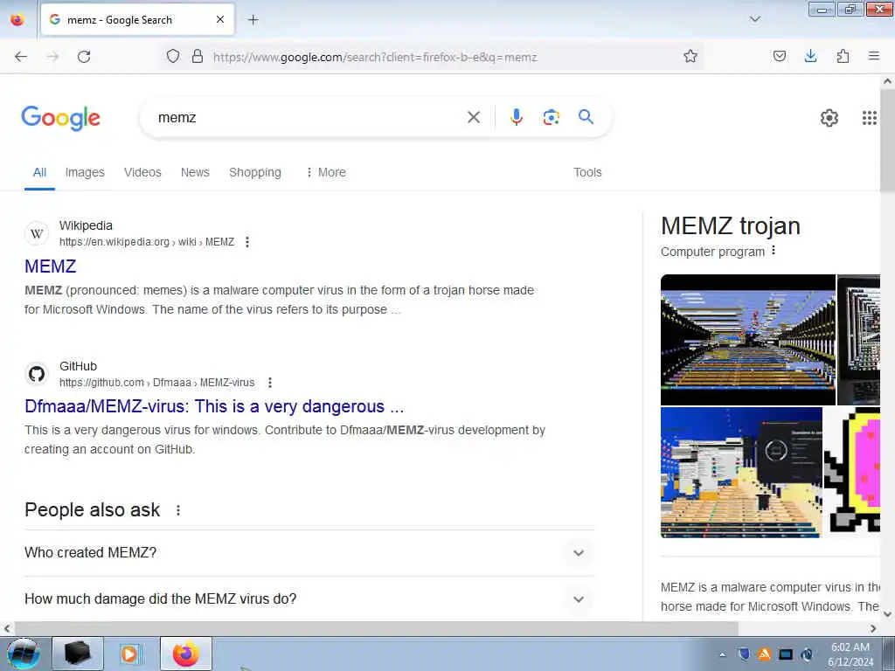This screenshot has height=671, width=895.
Task: Open the Windows Start menu orb
Action: (x=24, y=654)
